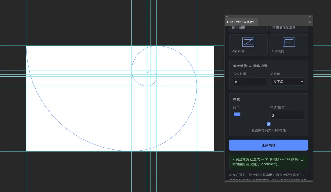Switch to the GridCraft（汉化版）tab
The width and height of the screenshot is (331, 192).
pos(241,22)
